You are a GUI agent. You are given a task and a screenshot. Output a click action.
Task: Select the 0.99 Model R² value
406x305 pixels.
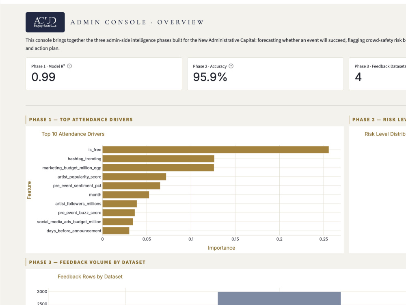click(x=43, y=77)
